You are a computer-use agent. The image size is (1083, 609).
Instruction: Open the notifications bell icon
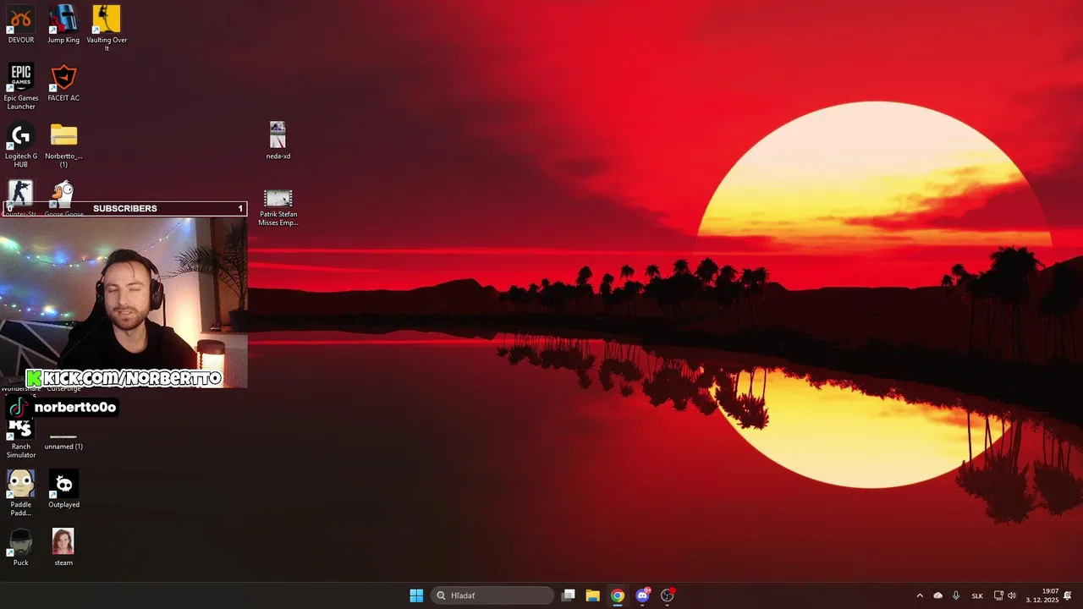coord(1068,595)
